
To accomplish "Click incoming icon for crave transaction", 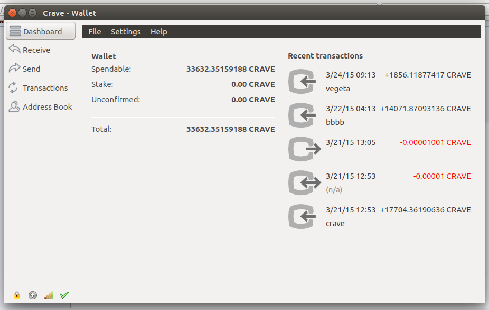I will pyautogui.click(x=302, y=216).
